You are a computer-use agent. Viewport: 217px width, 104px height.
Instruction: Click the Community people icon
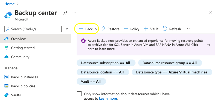(6, 57)
